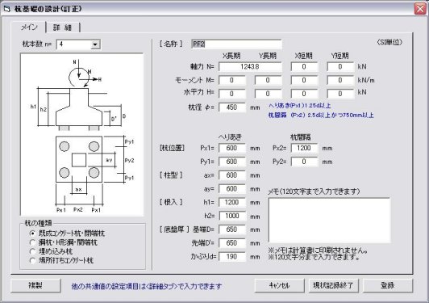429x303 pixels.
Task: Click the 他の共通値の設定項目 hint text
Action: click(x=147, y=286)
